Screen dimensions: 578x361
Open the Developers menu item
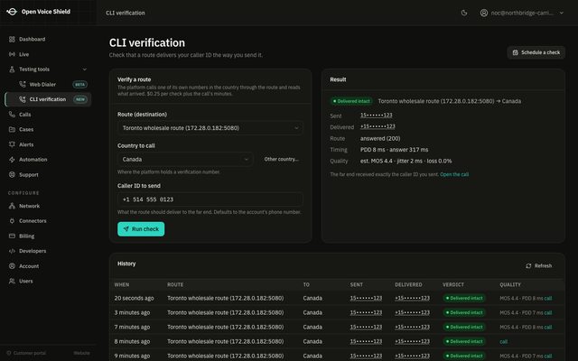[48, 251]
